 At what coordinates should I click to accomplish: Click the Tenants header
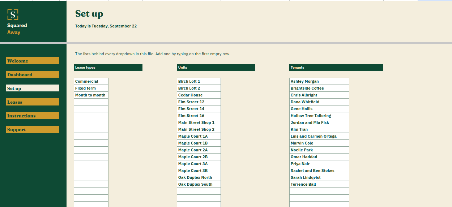(x=336, y=68)
